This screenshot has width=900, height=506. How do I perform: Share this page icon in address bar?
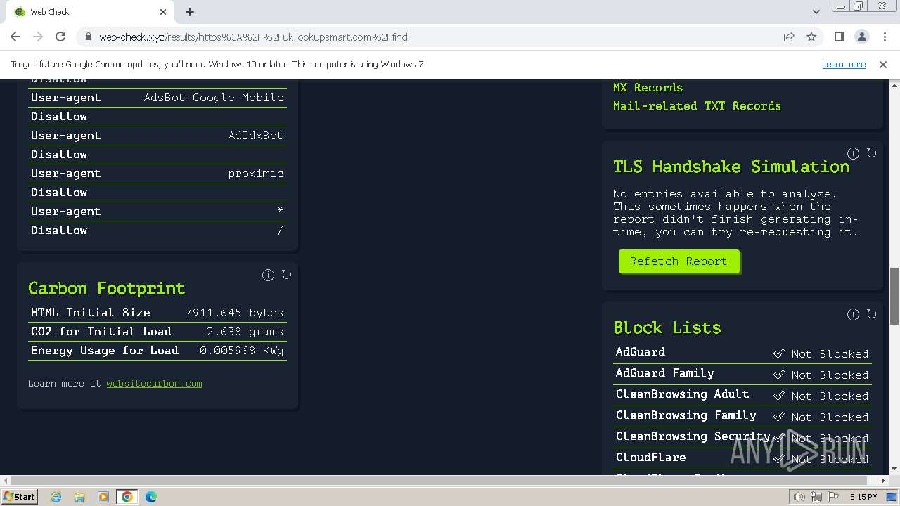pos(789,37)
